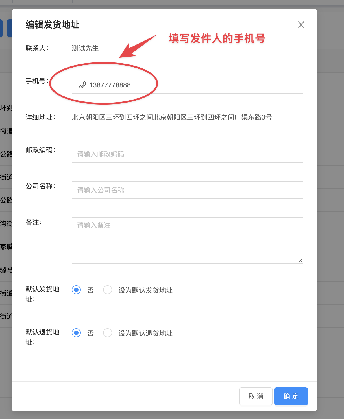344x419 pixels.
Task: Click the company name input field
Action: tap(187, 190)
